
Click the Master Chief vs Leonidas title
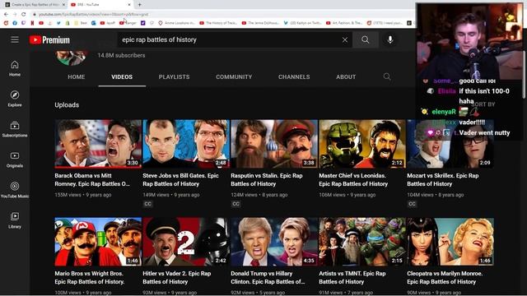coord(353,180)
